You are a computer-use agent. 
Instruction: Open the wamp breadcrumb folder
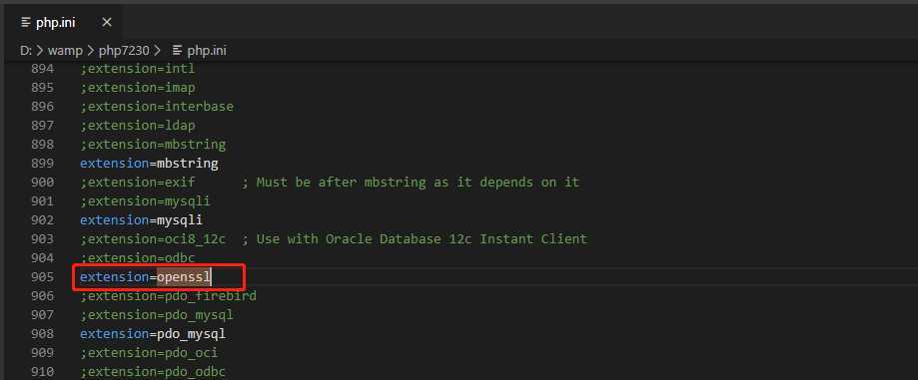click(x=65, y=51)
